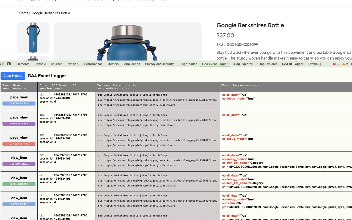Open the Privacy and security tab

click(159, 64)
